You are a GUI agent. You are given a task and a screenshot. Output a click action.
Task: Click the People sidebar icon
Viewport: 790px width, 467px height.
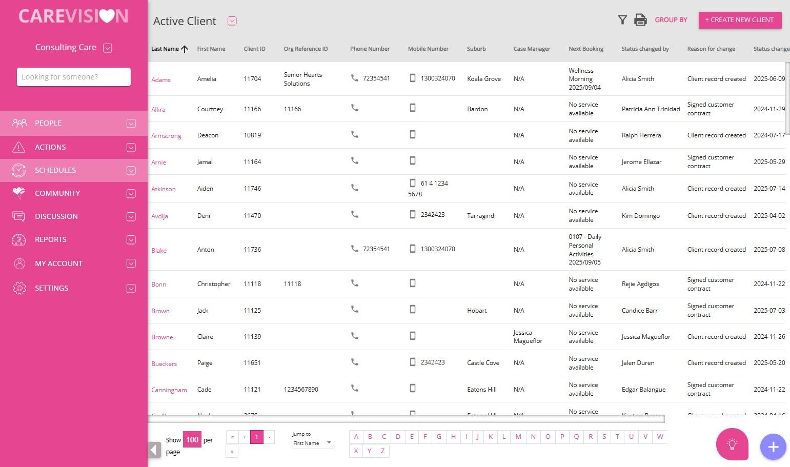pos(19,123)
